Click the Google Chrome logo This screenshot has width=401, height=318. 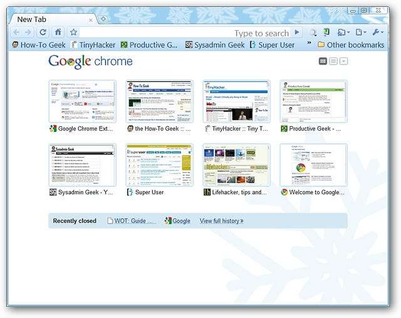(x=90, y=61)
